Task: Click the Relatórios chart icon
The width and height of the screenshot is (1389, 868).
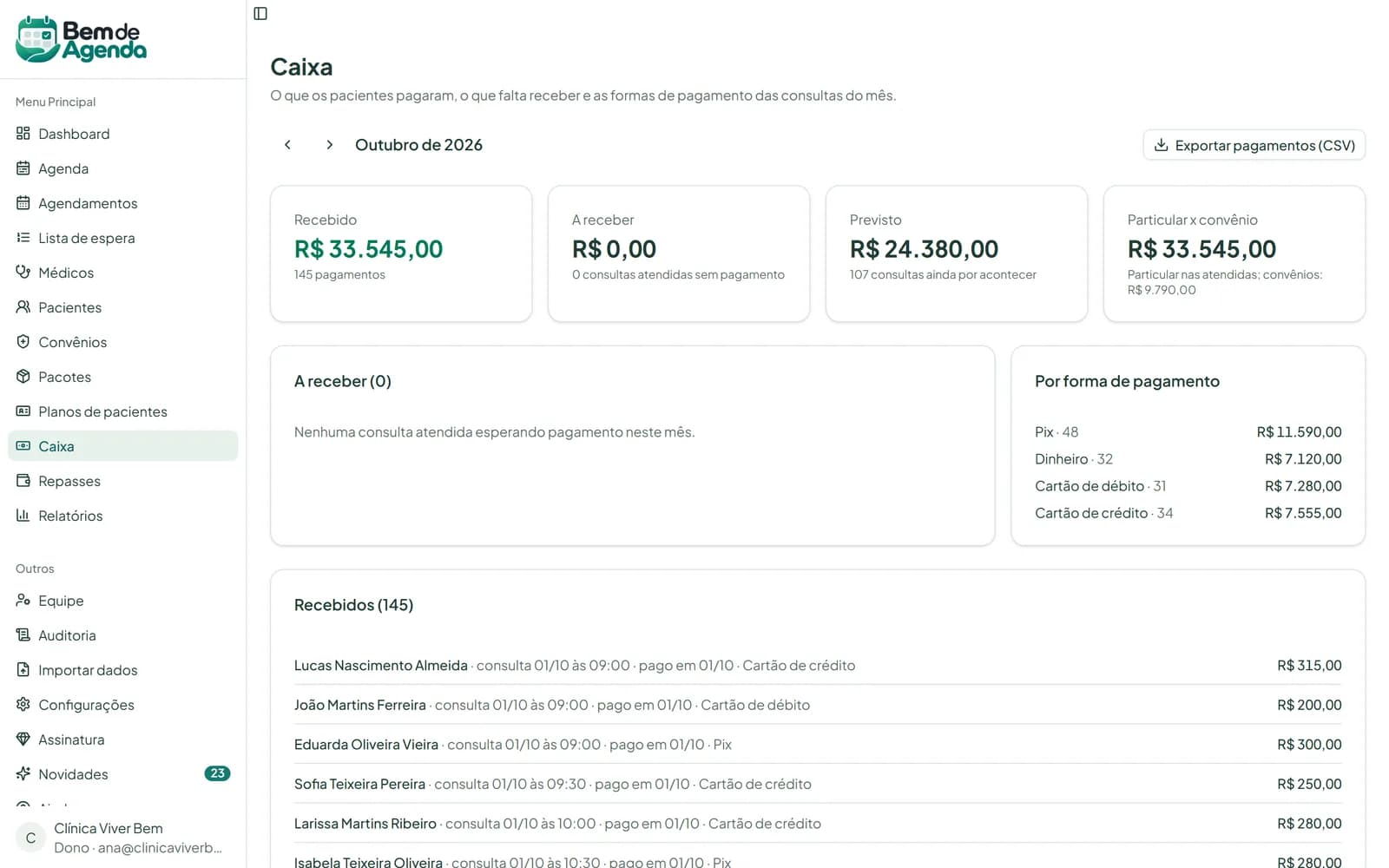Action: click(x=23, y=516)
